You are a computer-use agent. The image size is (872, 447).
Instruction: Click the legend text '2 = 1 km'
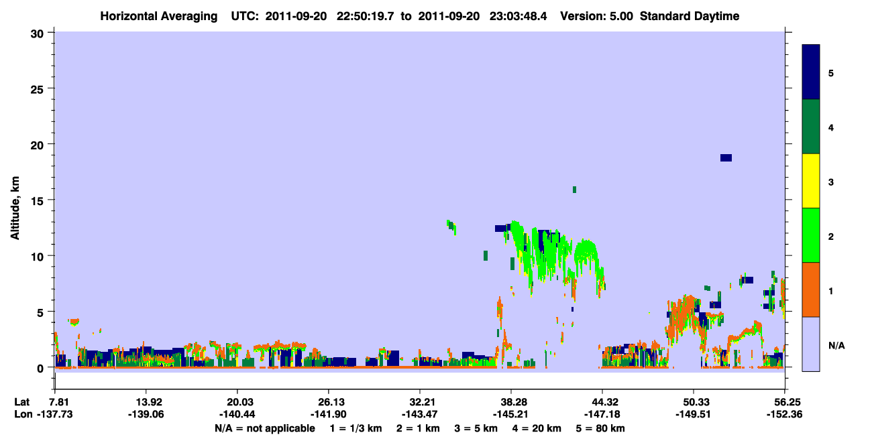pyautogui.click(x=417, y=428)
